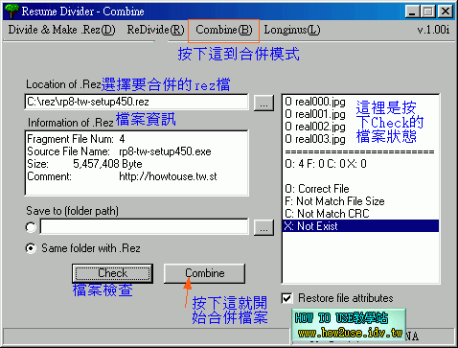Click the v.1.00i version label
Image resolution: width=458 pixels, height=348 pixels.
point(433,30)
